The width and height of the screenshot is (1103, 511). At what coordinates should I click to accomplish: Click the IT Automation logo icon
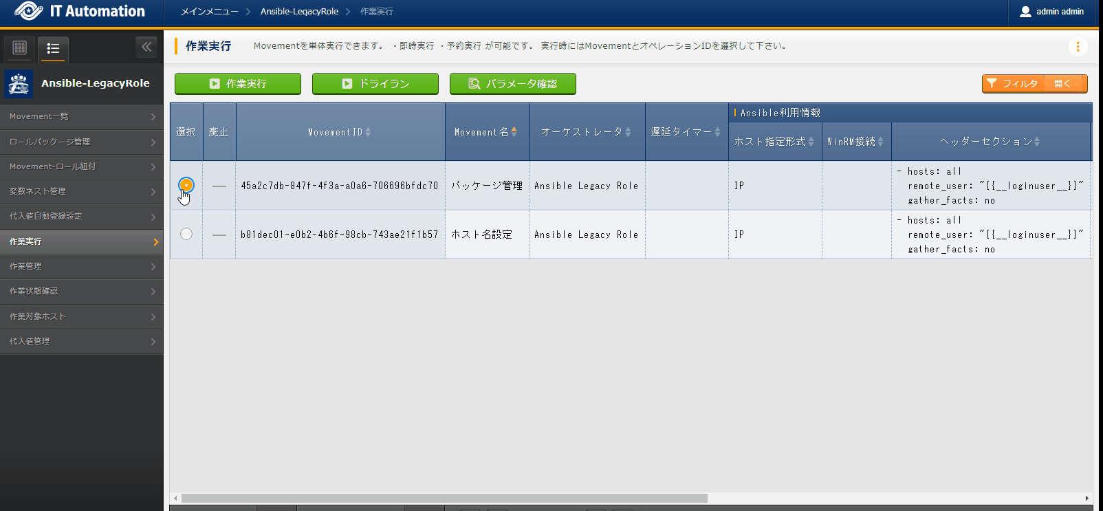point(28,11)
